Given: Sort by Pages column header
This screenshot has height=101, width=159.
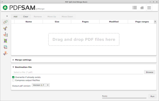Looking at the screenshot, I should tap(85, 22).
